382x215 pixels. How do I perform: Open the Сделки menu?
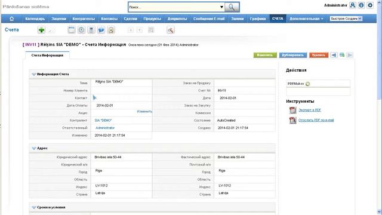(x=130, y=19)
